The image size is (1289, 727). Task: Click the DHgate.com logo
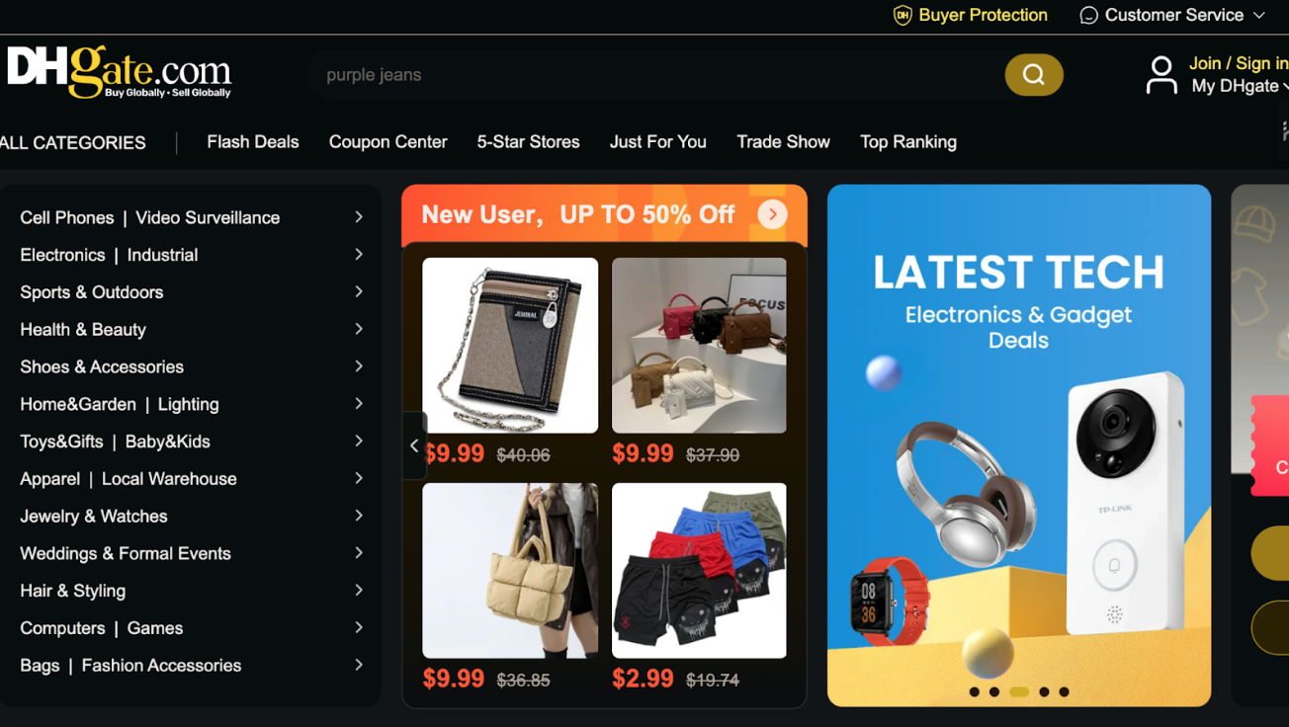pyautogui.click(x=119, y=72)
